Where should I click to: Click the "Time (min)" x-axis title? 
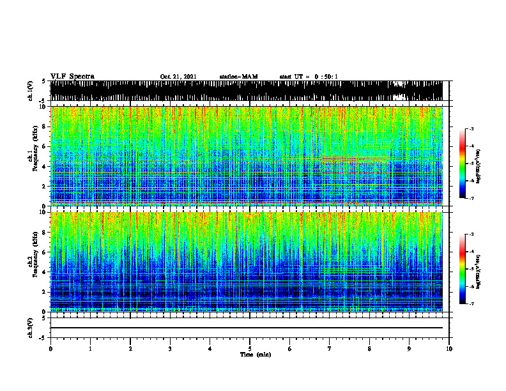coord(256,355)
